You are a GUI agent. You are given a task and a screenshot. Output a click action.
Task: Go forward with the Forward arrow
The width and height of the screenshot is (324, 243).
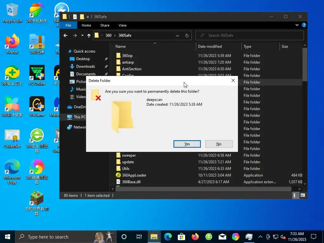pyautogui.click(x=75, y=35)
